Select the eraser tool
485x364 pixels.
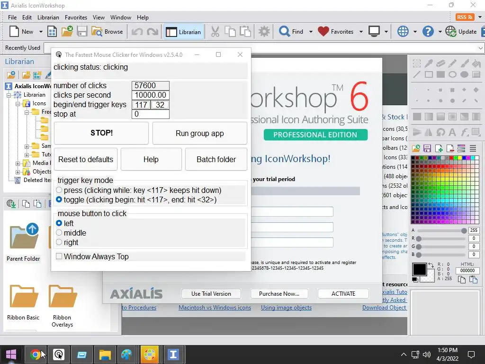(x=440, y=64)
